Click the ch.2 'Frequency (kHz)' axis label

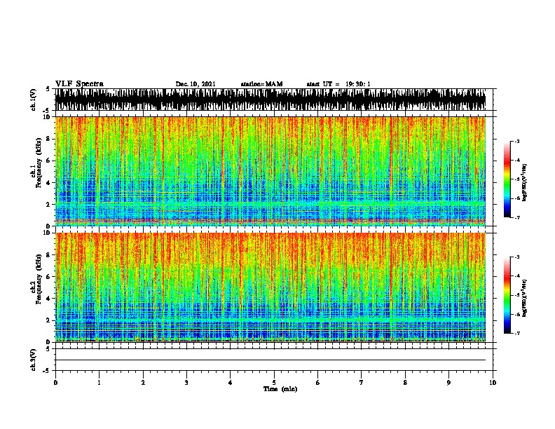39,279
